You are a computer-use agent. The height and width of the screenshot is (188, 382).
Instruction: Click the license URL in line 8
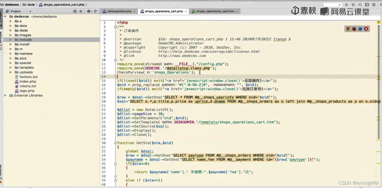pyautogui.click(x=209, y=51)
